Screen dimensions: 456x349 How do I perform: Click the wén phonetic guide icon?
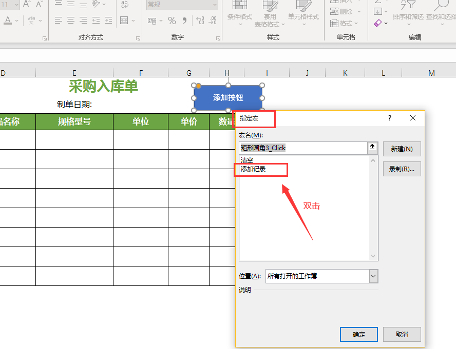tap(31, 20)
